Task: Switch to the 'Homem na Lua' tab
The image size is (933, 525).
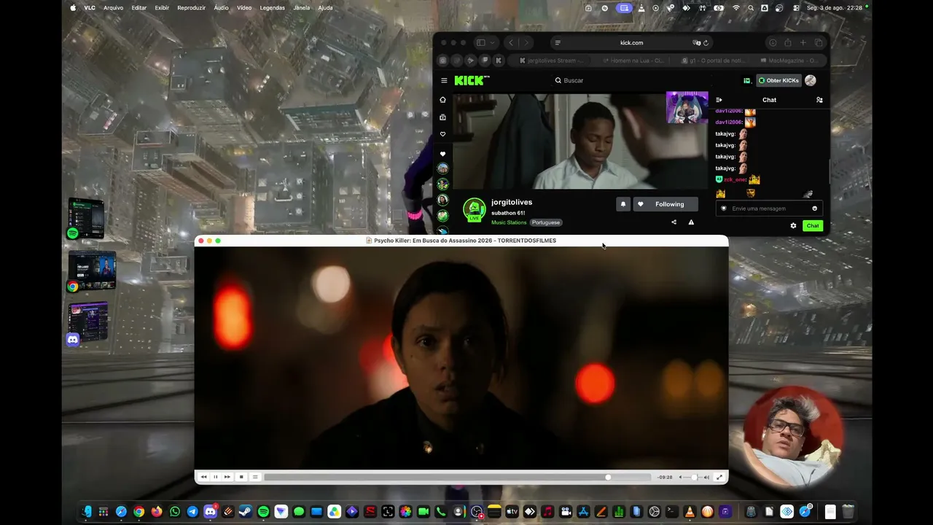Action: pos(631,61)
